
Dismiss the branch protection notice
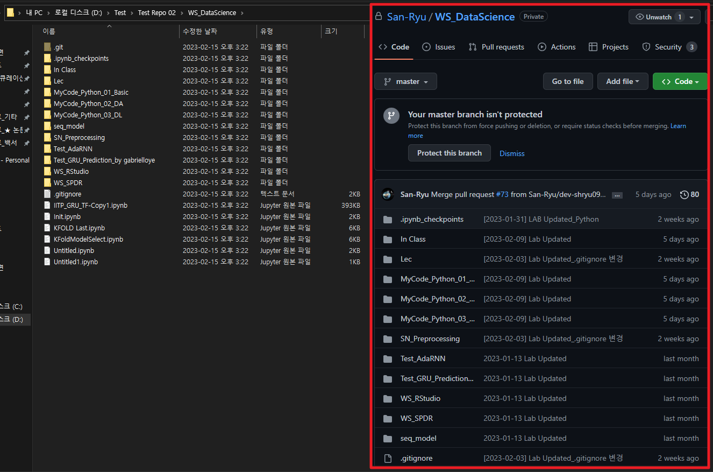click(x=512, y=153)
